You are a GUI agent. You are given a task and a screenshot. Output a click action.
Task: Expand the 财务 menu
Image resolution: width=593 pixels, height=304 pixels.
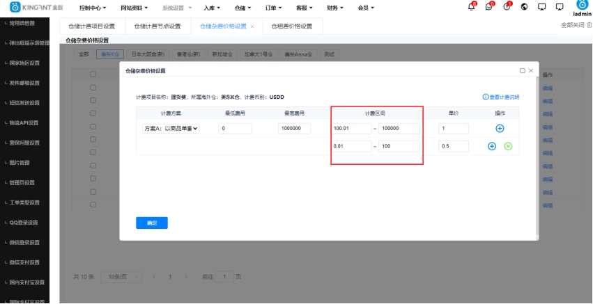tap(335, 8)
